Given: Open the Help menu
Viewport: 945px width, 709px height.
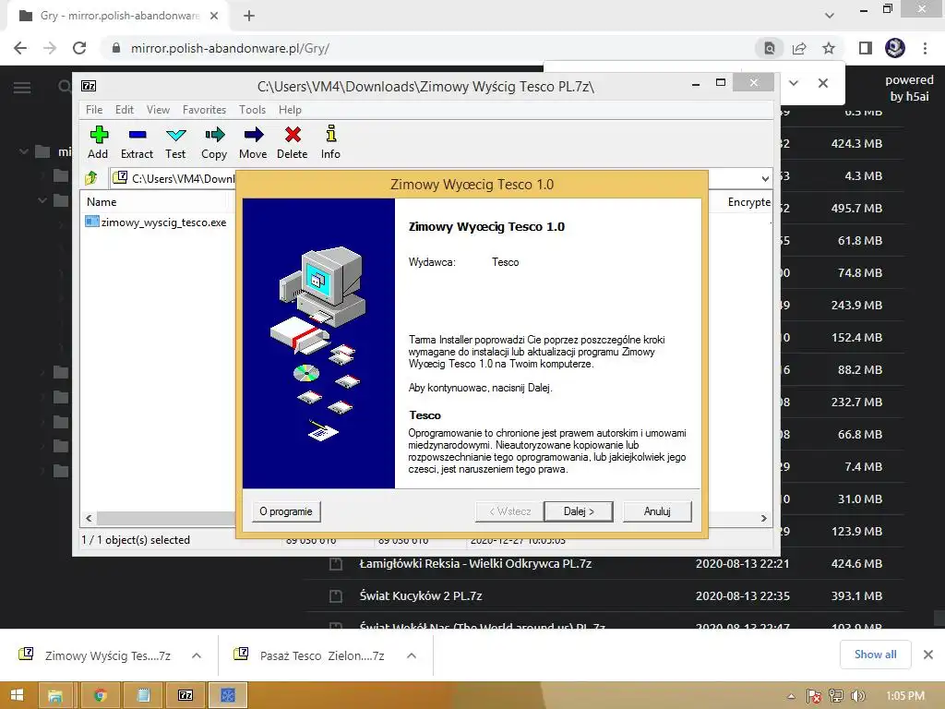Looking at the screenshot, I should coord(290,110).
